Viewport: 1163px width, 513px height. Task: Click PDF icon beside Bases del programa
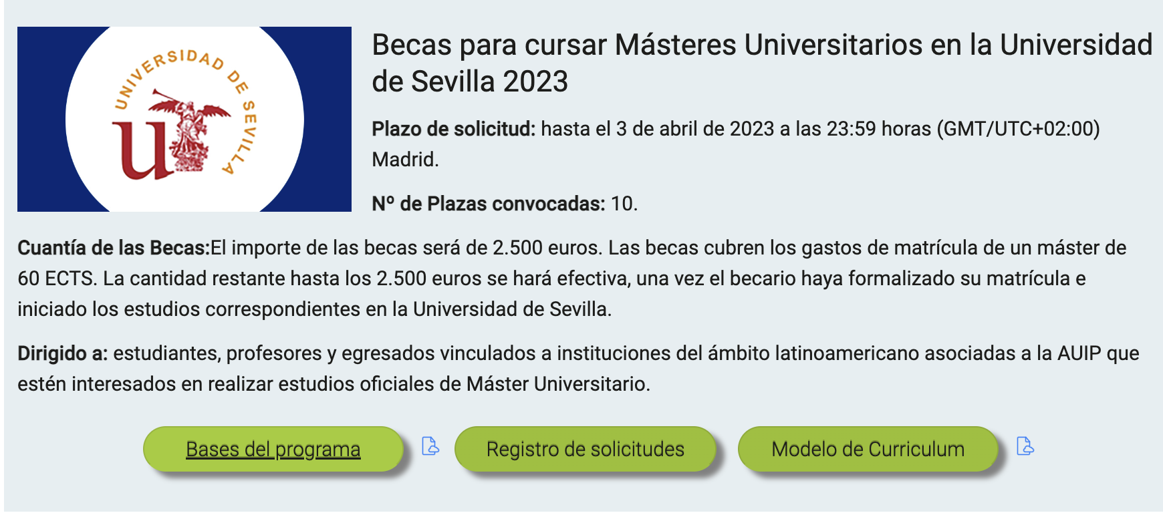431,446
